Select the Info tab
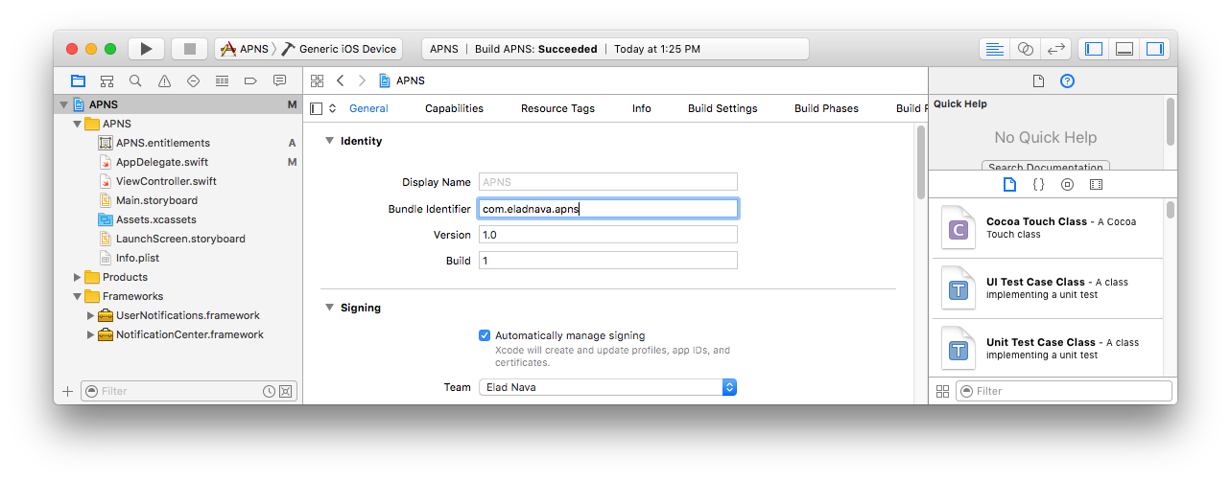 (x=642, y=108)
